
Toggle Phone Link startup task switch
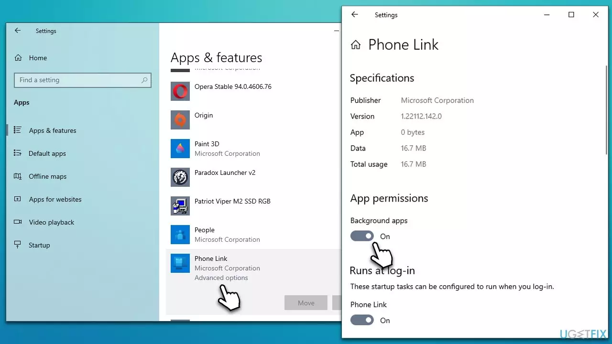pos(362,320)
